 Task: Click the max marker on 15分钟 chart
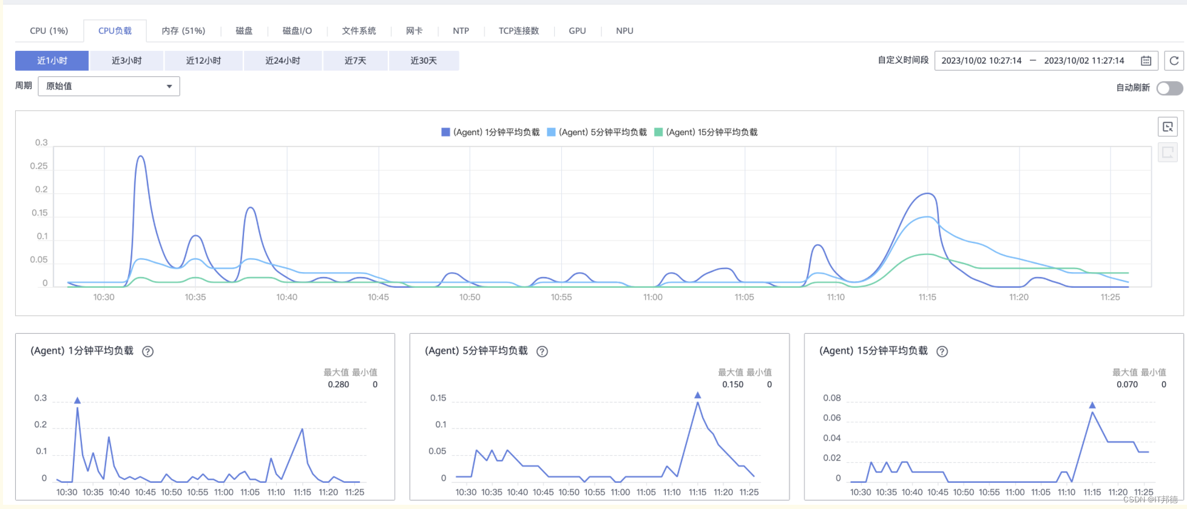tap(1092, 405)
